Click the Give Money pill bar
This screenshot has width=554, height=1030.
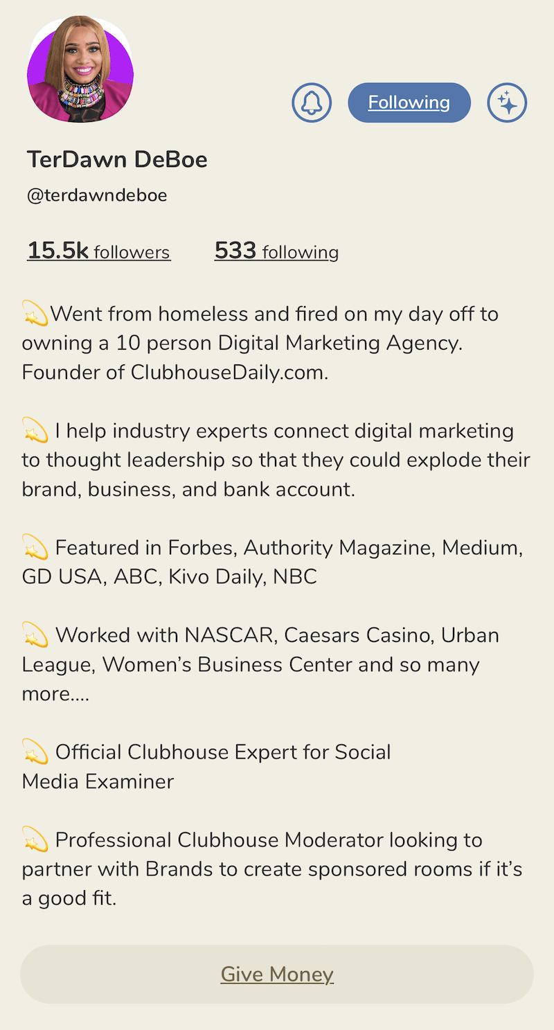tap(277, 974)
